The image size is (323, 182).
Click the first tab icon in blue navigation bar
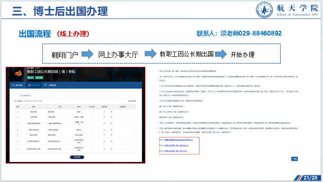click(x=13, y=85)
